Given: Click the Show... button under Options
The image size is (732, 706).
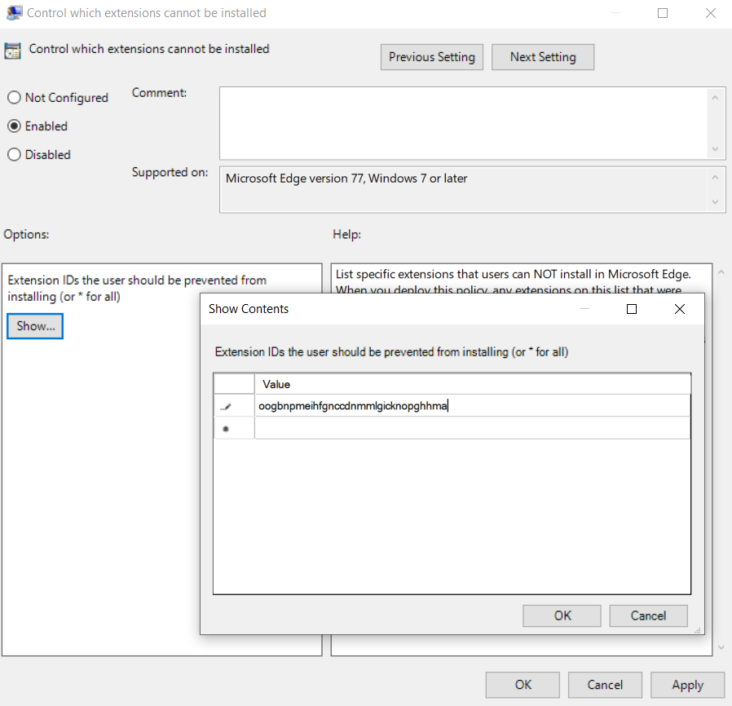Looking at the screenshot, I should [x=34, y=325].
